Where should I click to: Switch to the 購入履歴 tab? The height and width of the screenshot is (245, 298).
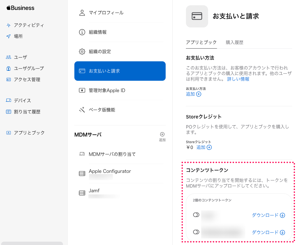point(234,42)
